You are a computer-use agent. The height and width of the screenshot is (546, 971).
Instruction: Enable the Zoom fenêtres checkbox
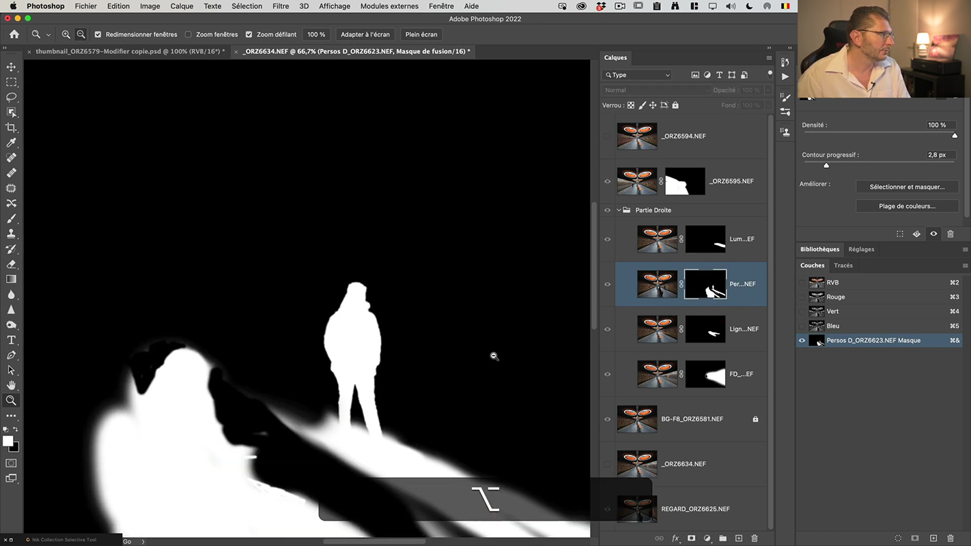[188, 34]
